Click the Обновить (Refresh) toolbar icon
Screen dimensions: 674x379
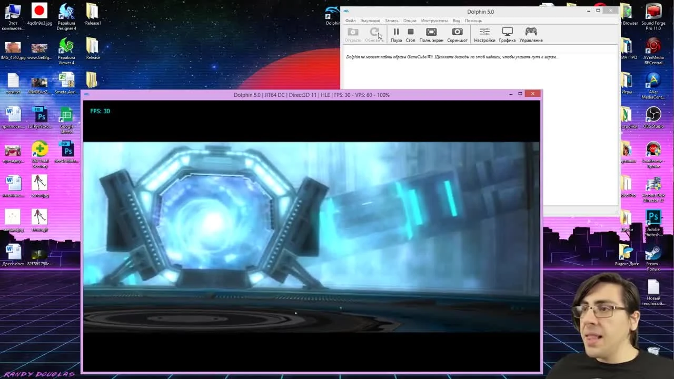374,35
